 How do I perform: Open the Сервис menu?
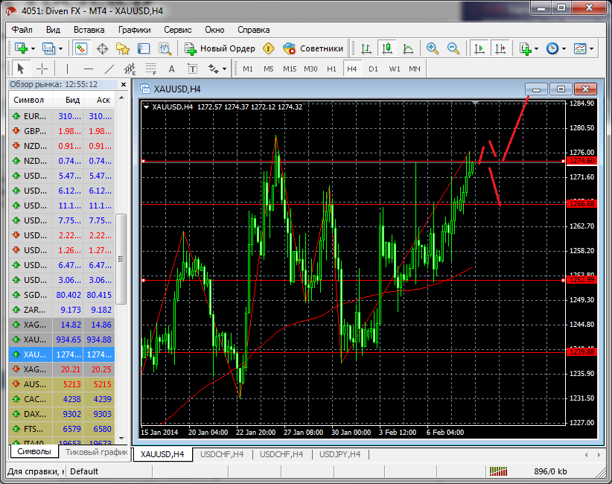click(178, 30)
